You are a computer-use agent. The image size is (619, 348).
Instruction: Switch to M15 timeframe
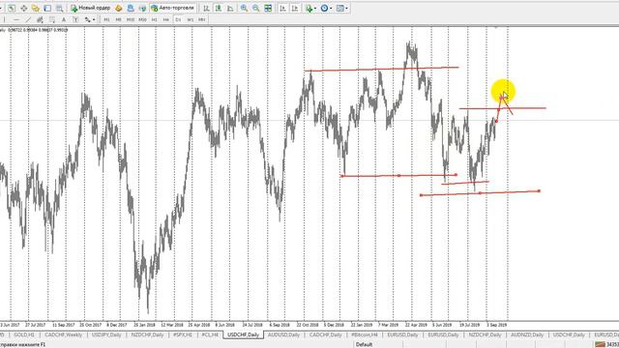[131, 19]
